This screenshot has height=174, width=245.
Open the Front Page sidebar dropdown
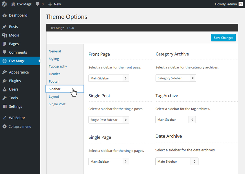point(109,78)
